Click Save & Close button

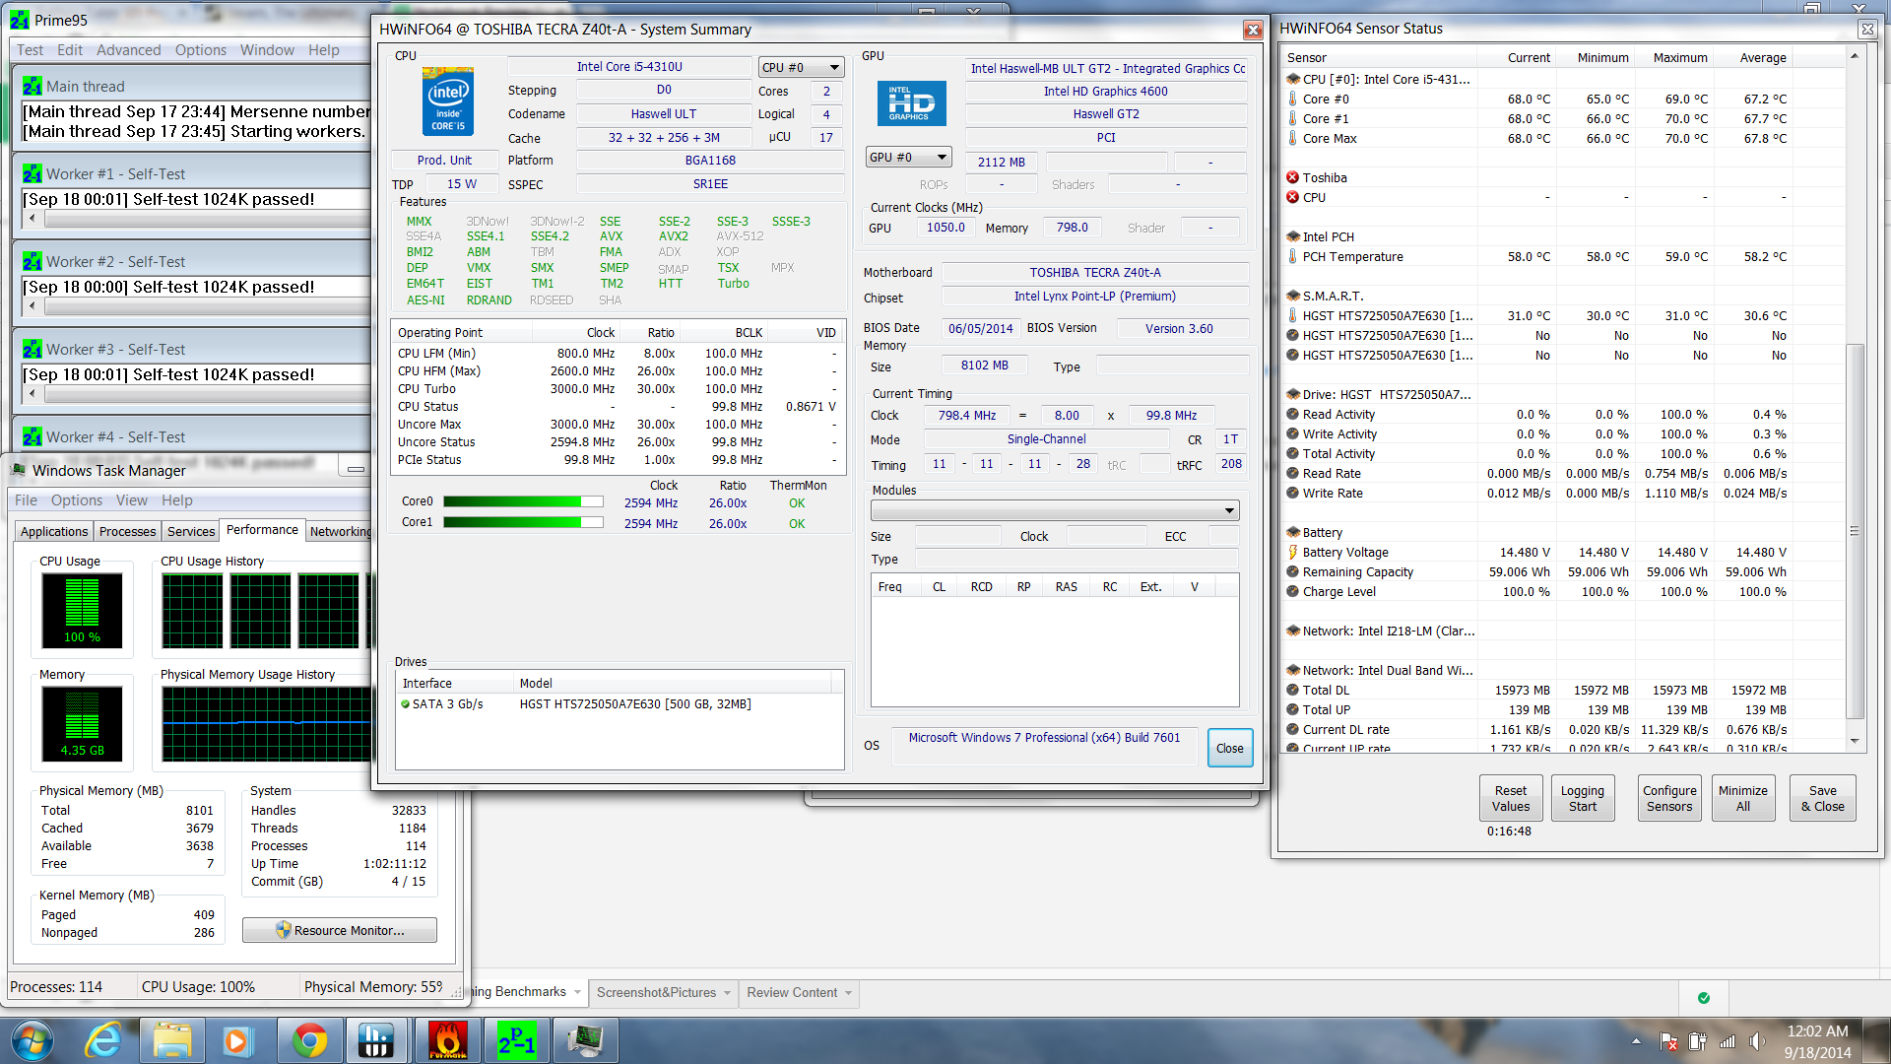coord(1822,798)
